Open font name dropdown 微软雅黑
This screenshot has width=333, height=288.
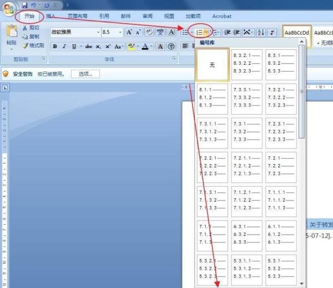[98, 32]
